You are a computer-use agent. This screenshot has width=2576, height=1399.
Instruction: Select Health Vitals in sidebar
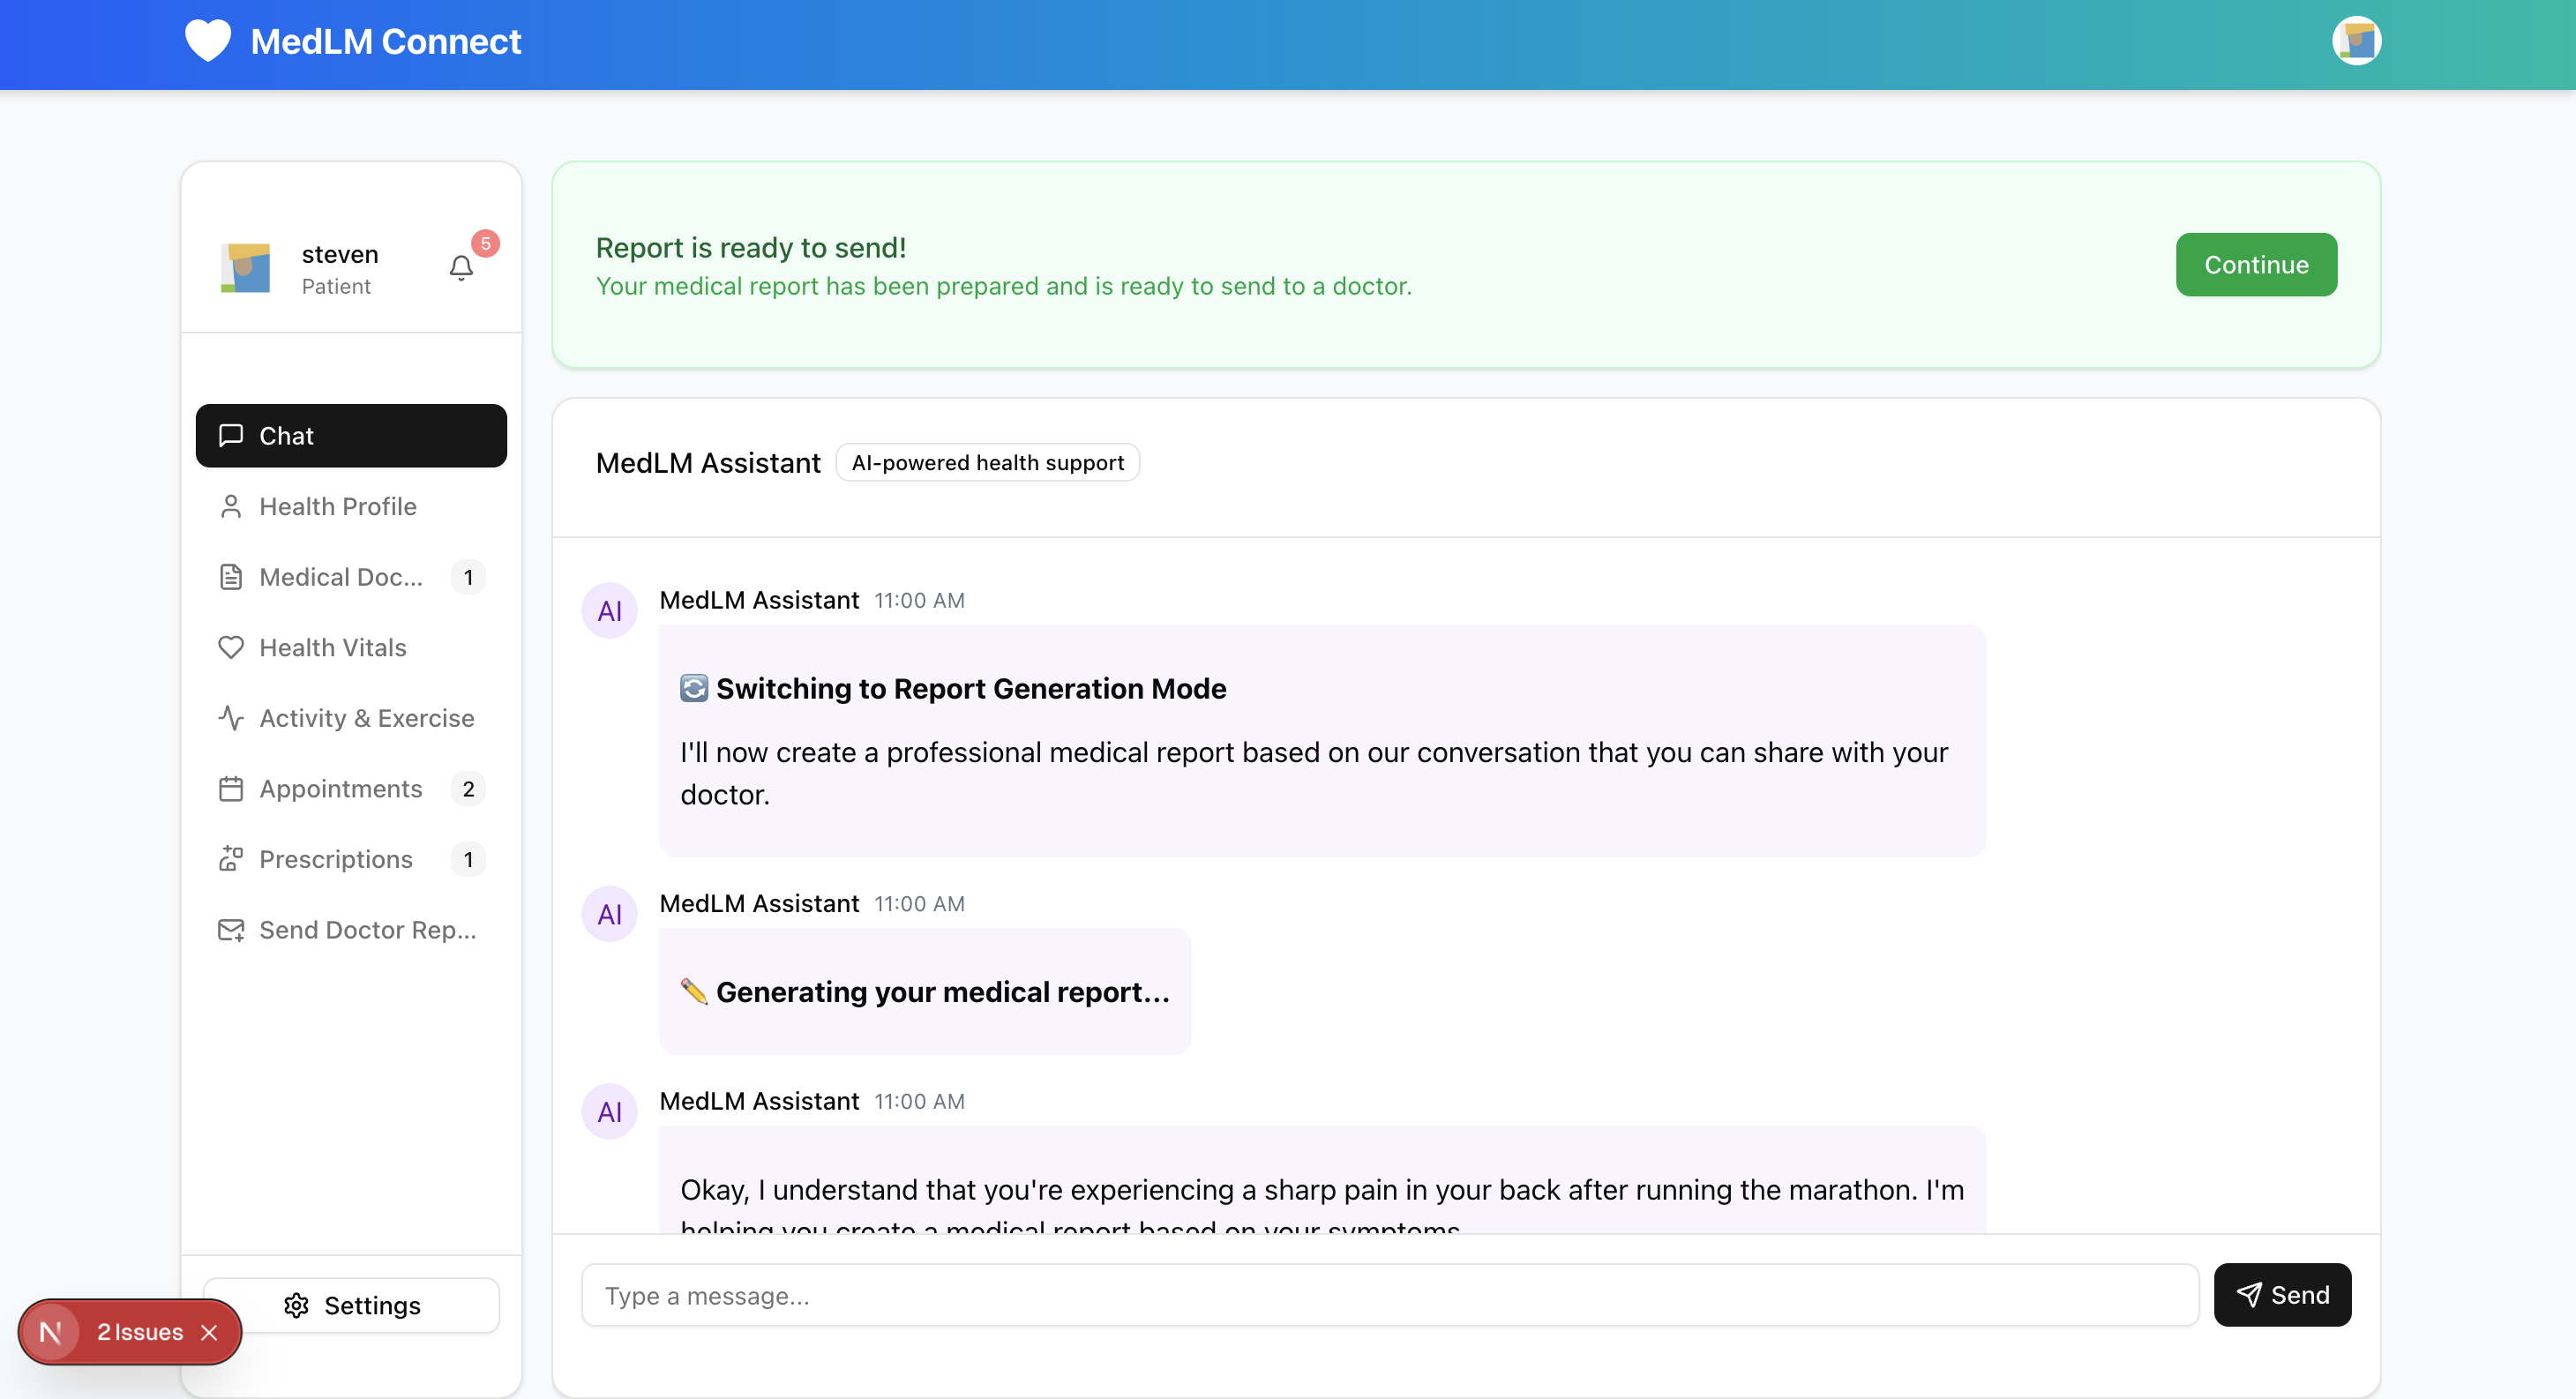332,647
